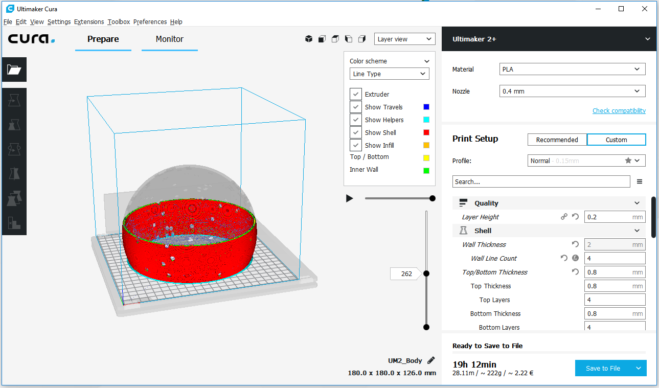Click the layer slider handle at 262
Viewport: 659px width, 388px height.
426,273
